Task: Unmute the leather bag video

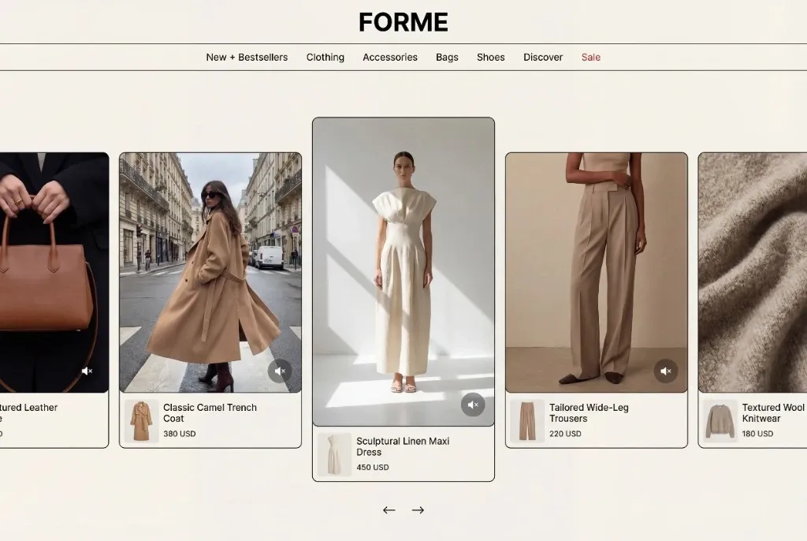Action: pyautogui.click(x=87, y=371)
